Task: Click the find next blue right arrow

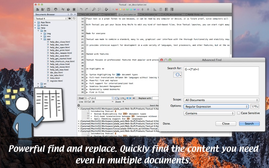Action: pos(130,98)
